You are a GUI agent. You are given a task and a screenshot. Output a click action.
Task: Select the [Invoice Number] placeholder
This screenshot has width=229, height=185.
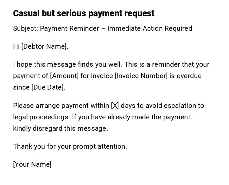[x=141, y=76]
